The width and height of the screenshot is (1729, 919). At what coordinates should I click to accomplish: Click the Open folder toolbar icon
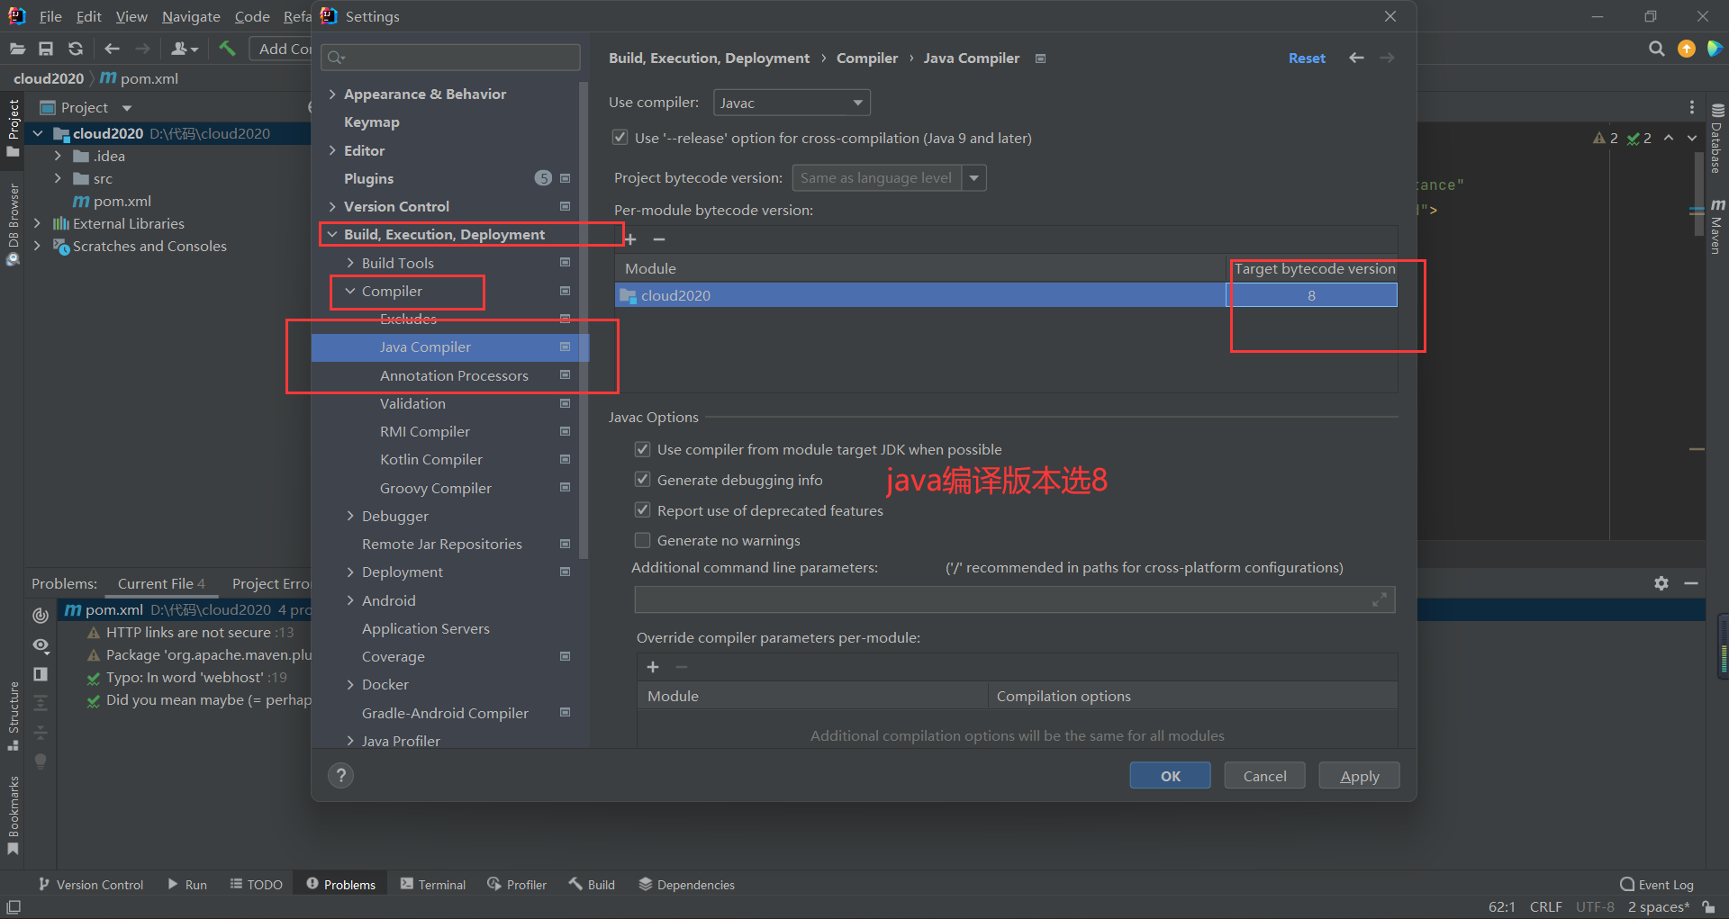click(x=17, y=49)
